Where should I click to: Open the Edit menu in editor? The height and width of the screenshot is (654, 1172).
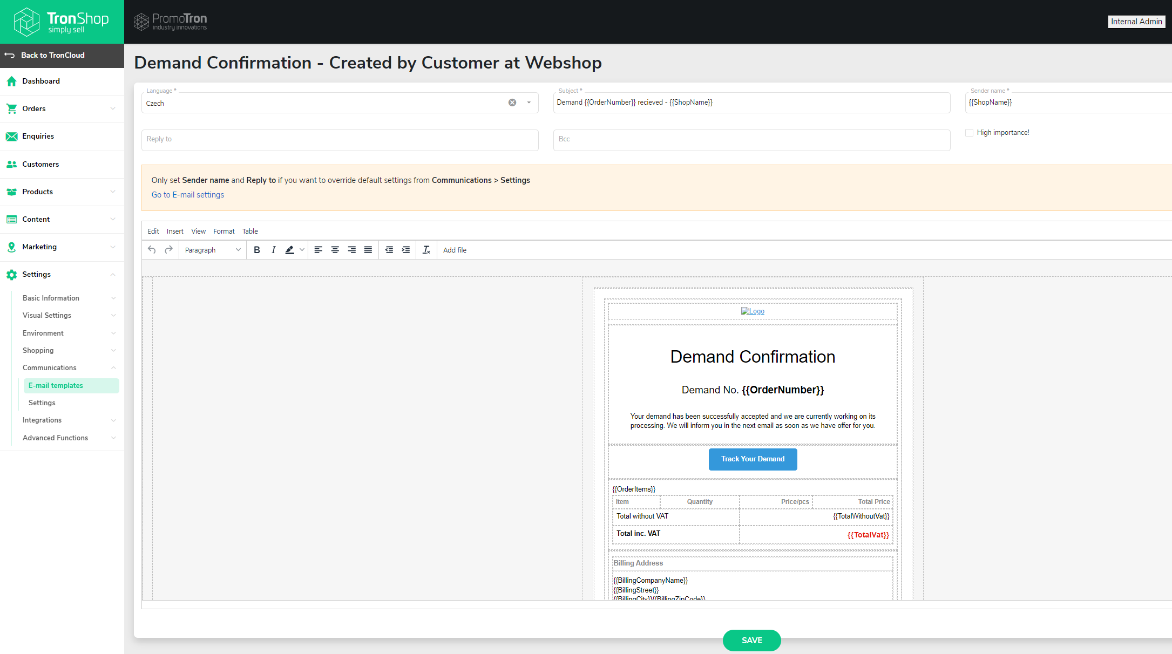point(153,231)
